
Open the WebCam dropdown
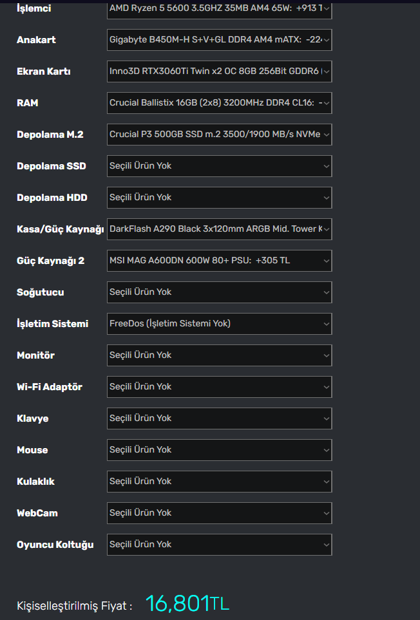coord(219,513)
